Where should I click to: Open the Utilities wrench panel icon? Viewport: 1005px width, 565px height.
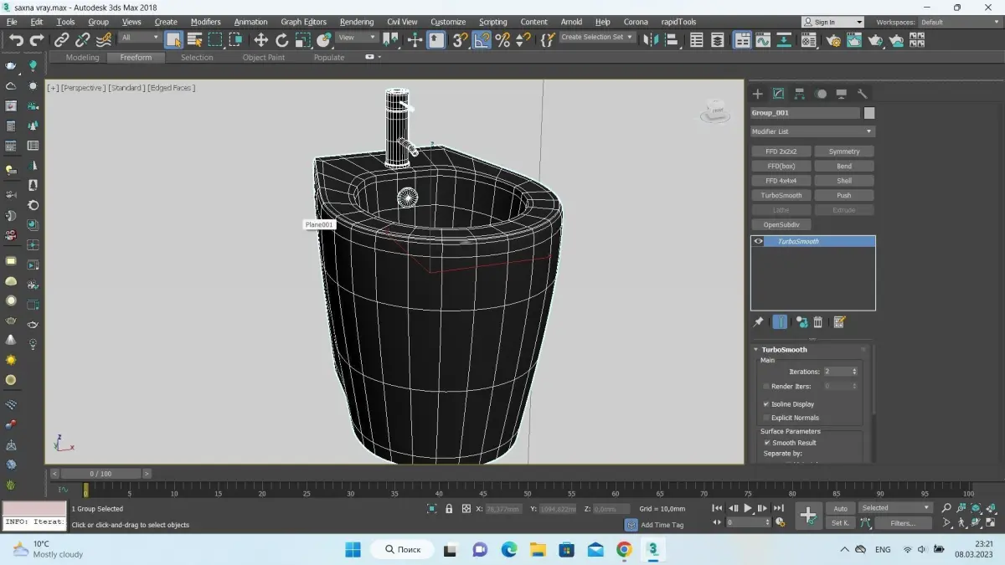click(x=862, y=94)
